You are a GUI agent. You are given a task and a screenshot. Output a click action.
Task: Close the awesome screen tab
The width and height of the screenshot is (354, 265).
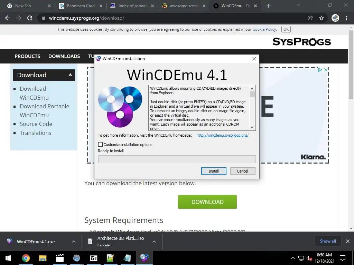[204, 6]
